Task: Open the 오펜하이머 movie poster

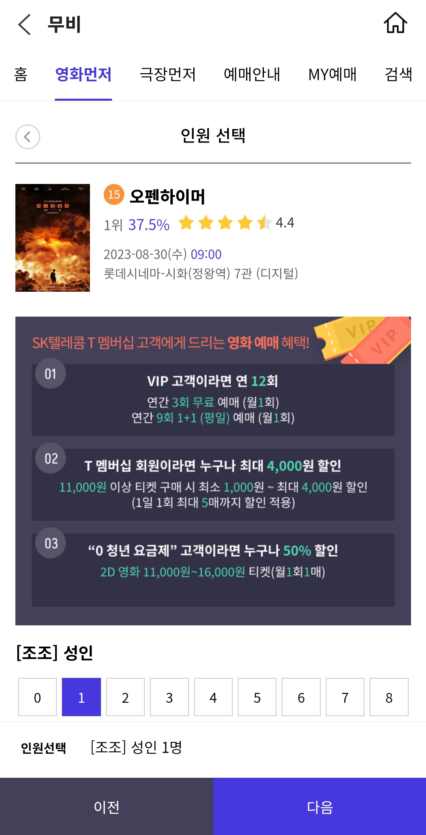Action: (x=52, y=238)
